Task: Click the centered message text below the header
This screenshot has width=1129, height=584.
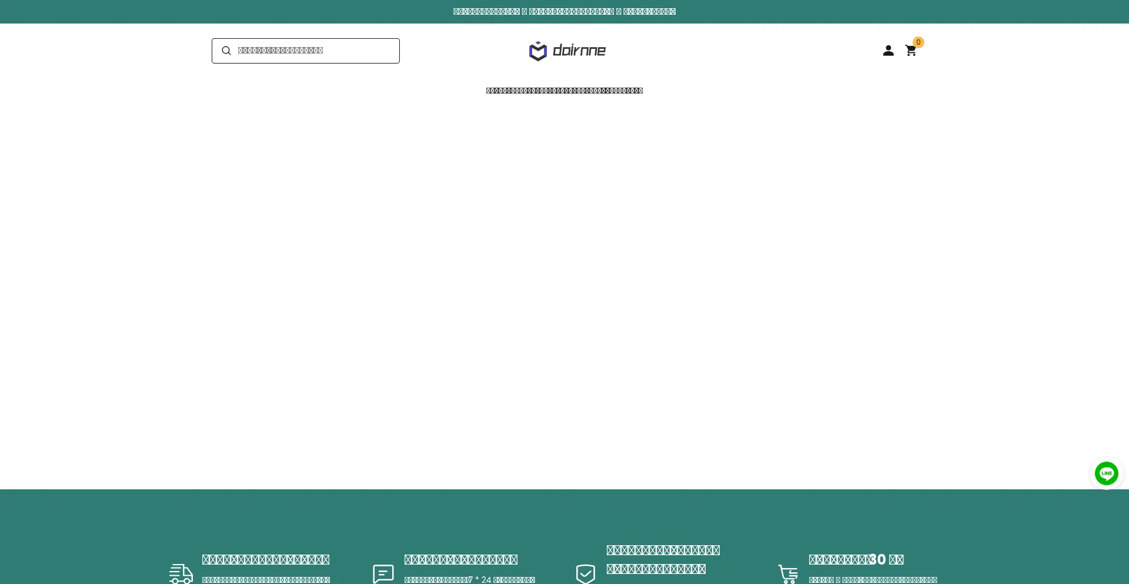Action: coord(564,91)
